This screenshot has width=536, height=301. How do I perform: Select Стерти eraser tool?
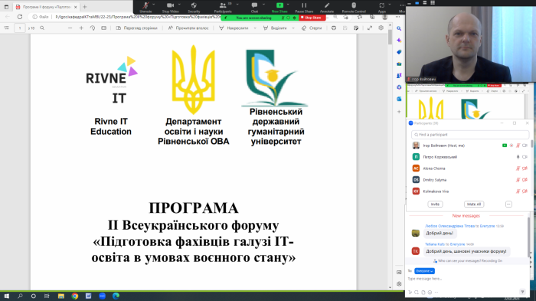click(x=312, y=28)
